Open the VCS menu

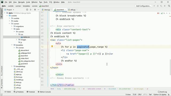point(50,2)
